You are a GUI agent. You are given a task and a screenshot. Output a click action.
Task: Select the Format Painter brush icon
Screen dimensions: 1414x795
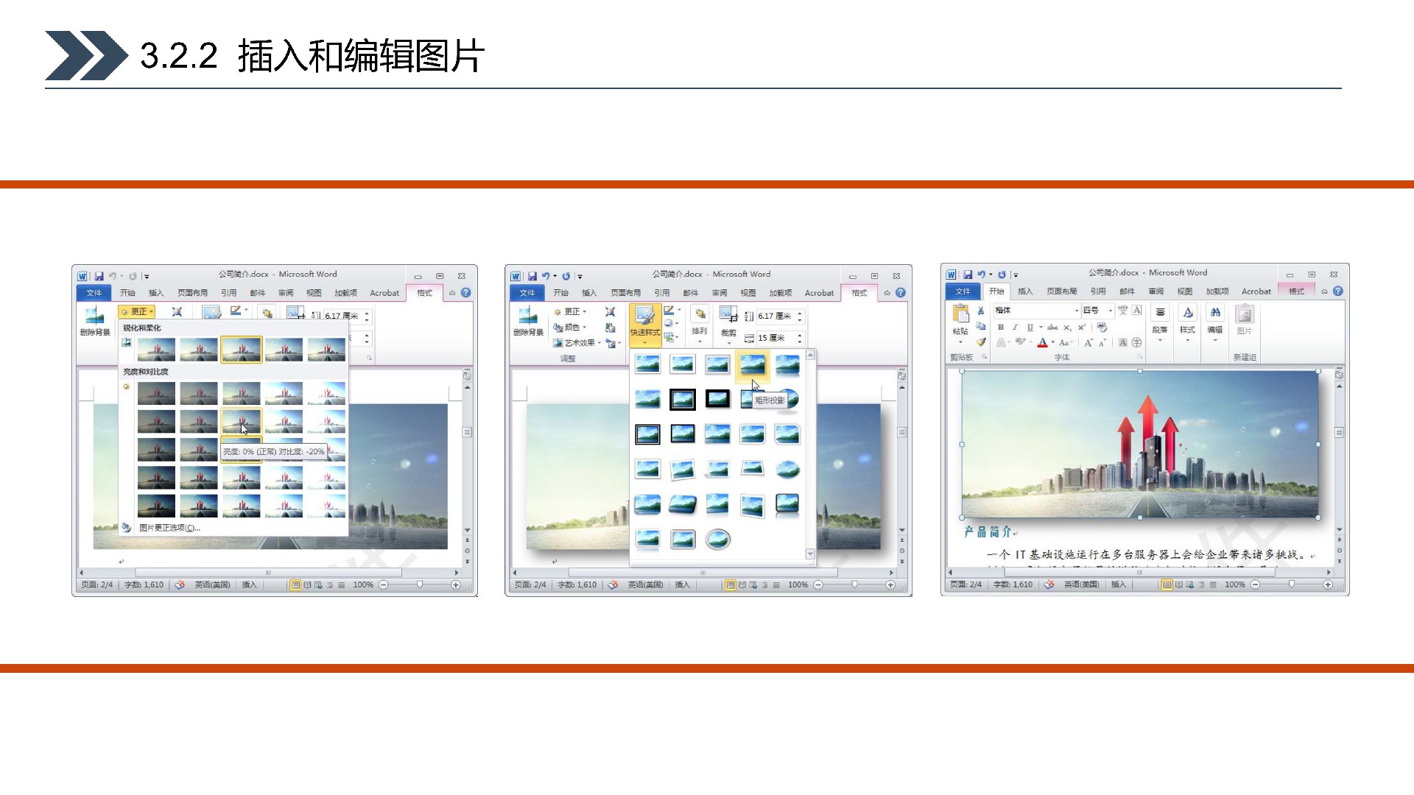981,342
